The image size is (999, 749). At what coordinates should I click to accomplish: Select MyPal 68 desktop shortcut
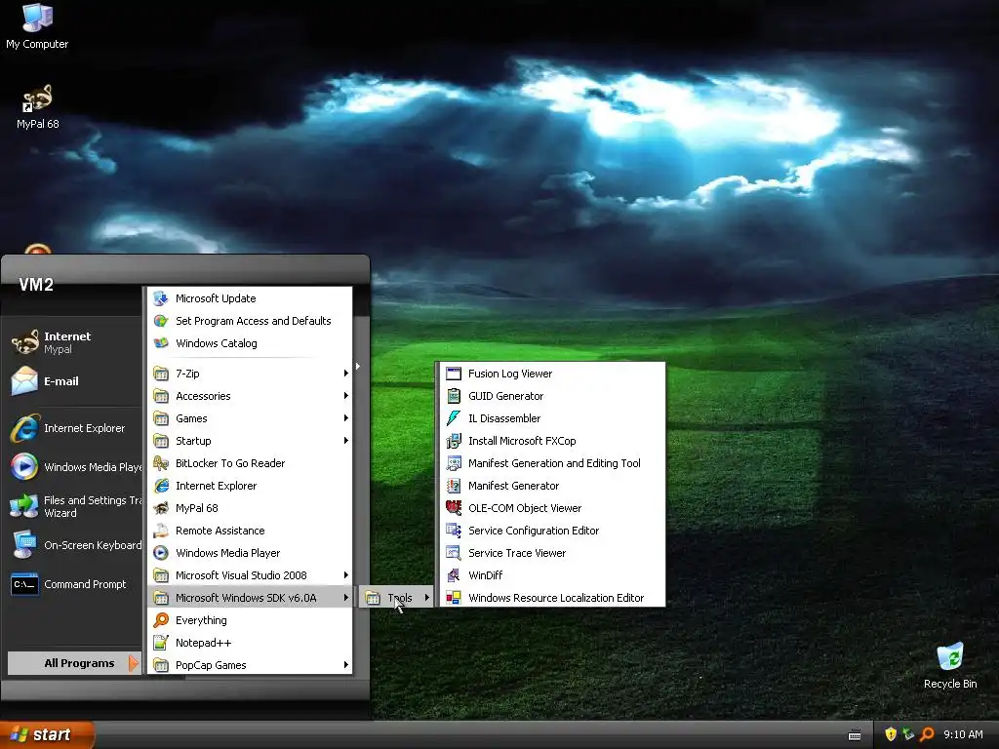pyautogui.click(x=37, y=99)
